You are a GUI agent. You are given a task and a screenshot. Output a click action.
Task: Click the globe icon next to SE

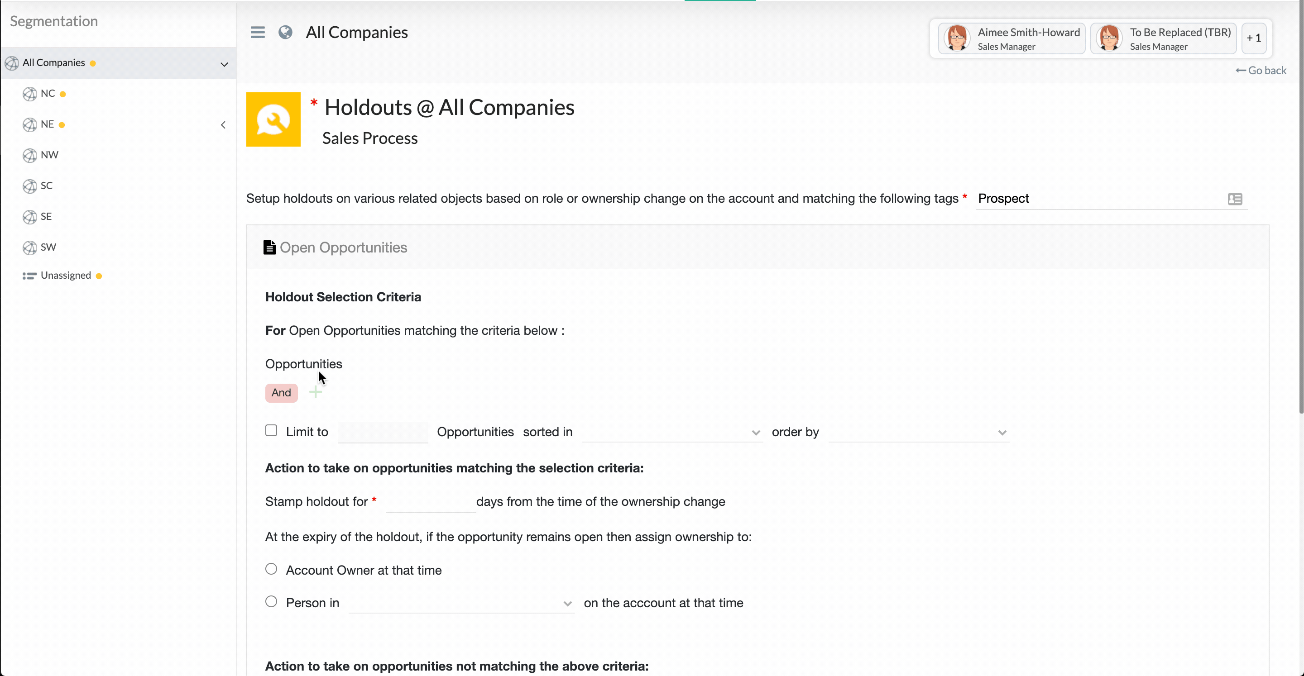click(30, 217)
